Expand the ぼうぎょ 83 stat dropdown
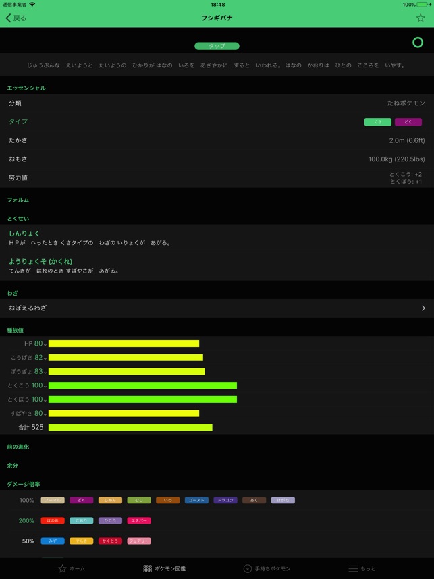This screenshot has width=434, height=579. pos(40,371)
